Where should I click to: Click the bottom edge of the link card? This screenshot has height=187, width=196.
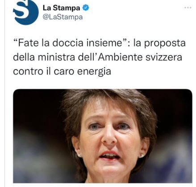(103, 183)
